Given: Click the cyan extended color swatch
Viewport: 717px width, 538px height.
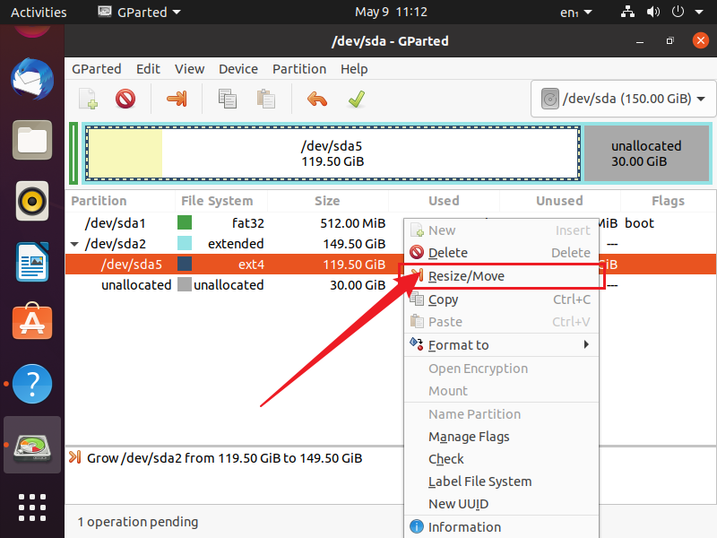Looking at the screenshot, I should click(x=185, y=243).
